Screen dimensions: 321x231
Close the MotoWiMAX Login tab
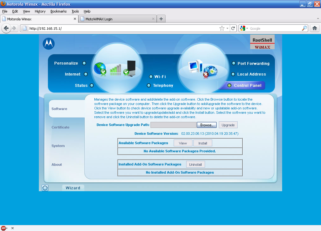point(153,19)
